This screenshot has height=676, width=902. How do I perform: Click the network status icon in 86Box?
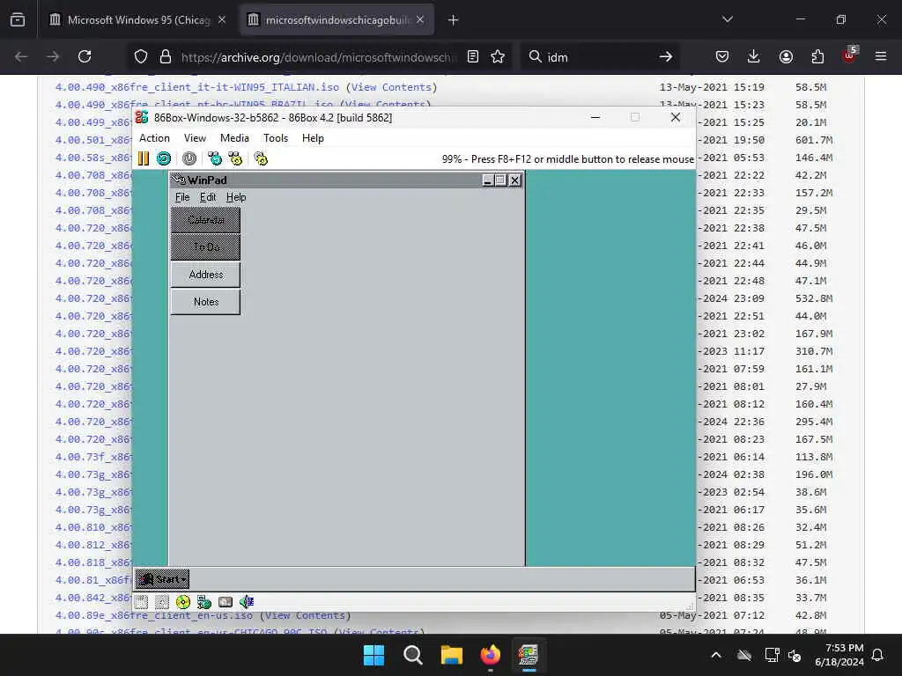point(204,602)
